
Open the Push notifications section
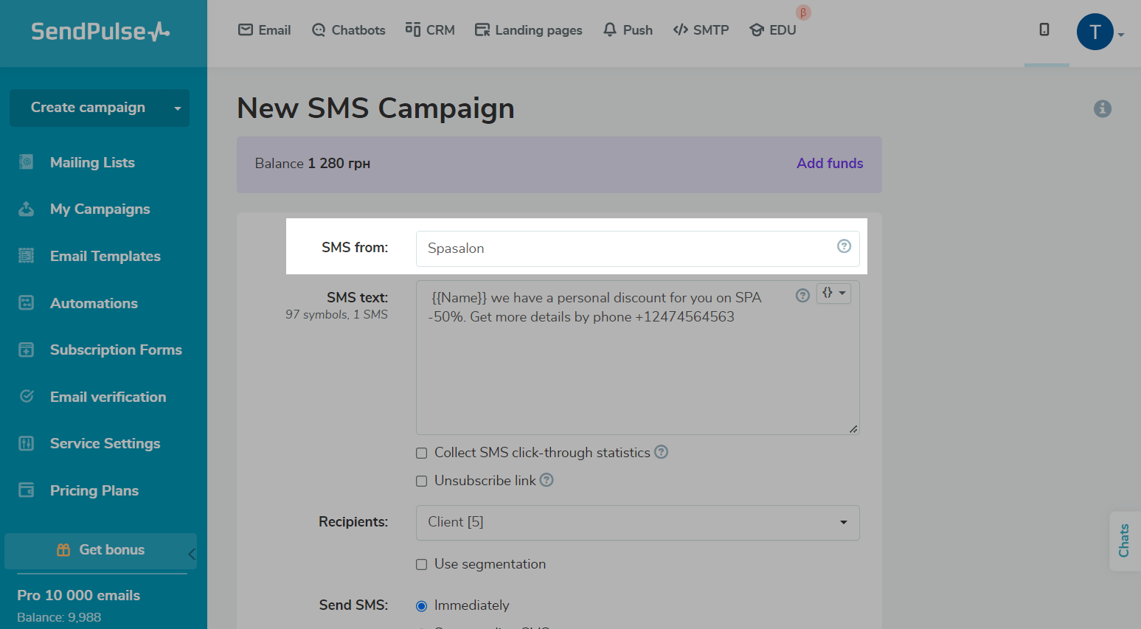click(628, 30)
